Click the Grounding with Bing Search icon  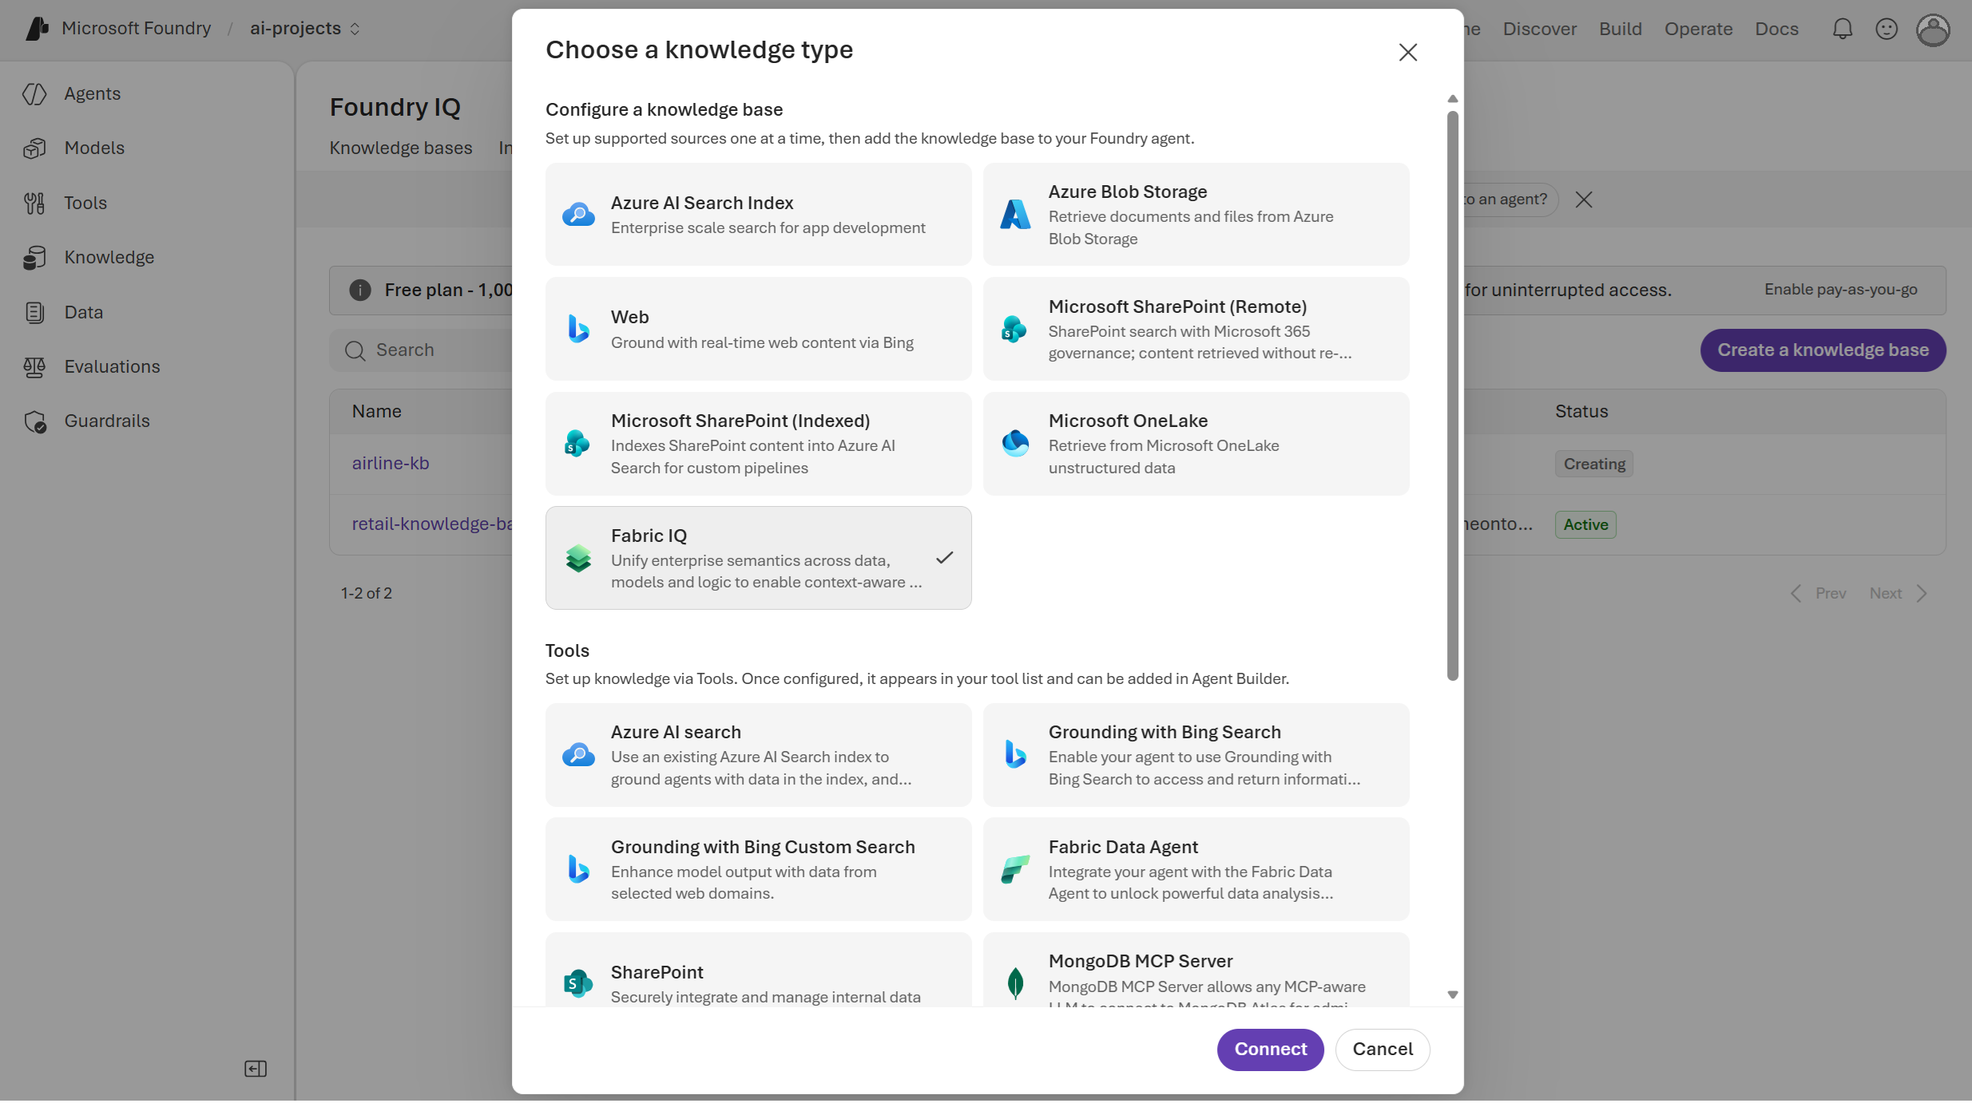[x=1015, y=755]
